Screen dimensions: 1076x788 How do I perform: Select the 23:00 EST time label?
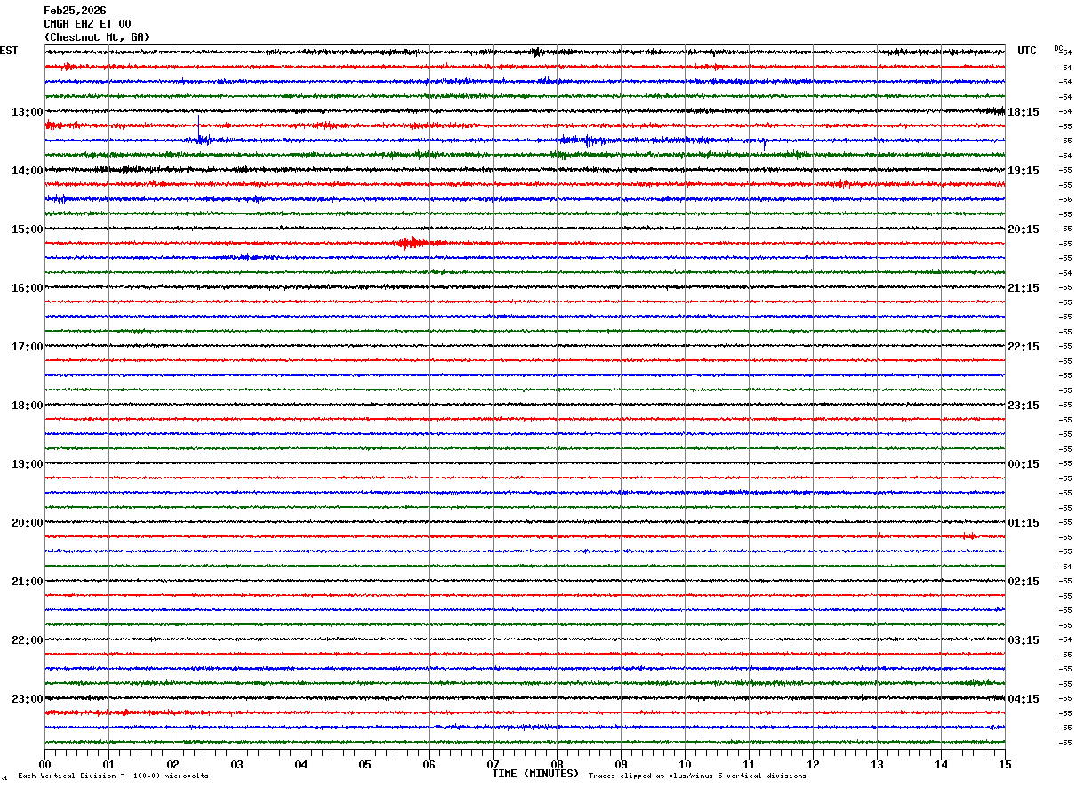(x=27, y=698)
